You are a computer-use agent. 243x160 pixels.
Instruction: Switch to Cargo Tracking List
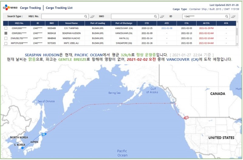[59, 8]
